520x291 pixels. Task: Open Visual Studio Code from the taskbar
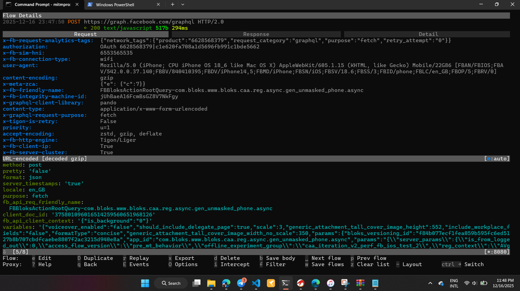click(x=256, y=283)
